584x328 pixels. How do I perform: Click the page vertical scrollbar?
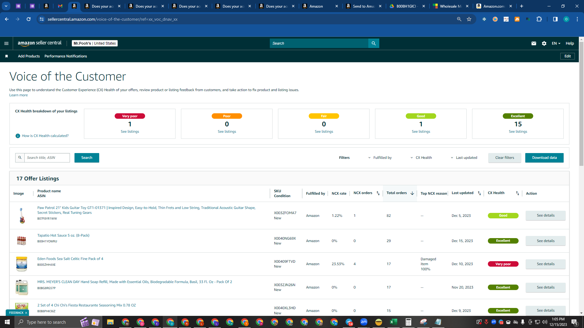(581, 103)
